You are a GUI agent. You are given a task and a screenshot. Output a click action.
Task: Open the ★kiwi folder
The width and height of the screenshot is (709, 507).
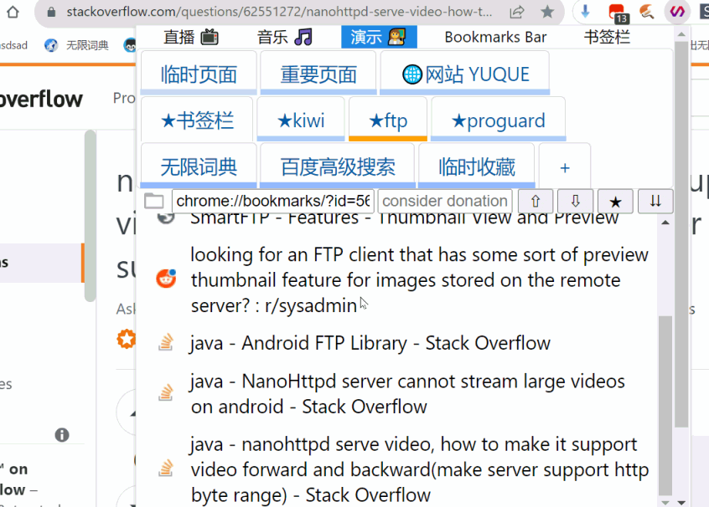(x=301, y=120)
